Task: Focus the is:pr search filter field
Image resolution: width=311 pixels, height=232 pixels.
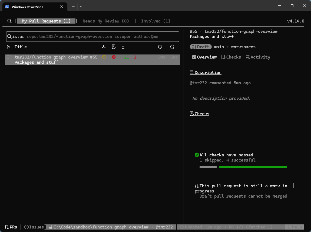Action: coord(93,37)
